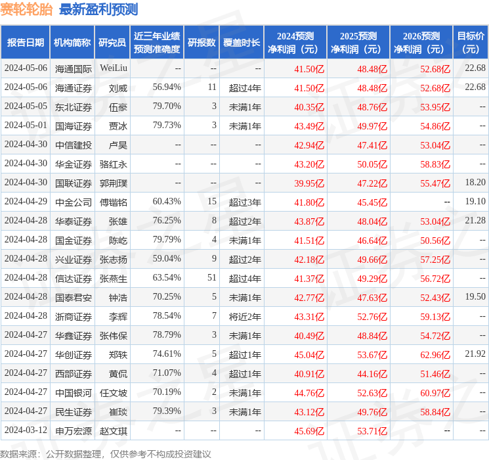Click accuracy value 76.25%
The width and height of the screenshot is (489, 460).
167,221
